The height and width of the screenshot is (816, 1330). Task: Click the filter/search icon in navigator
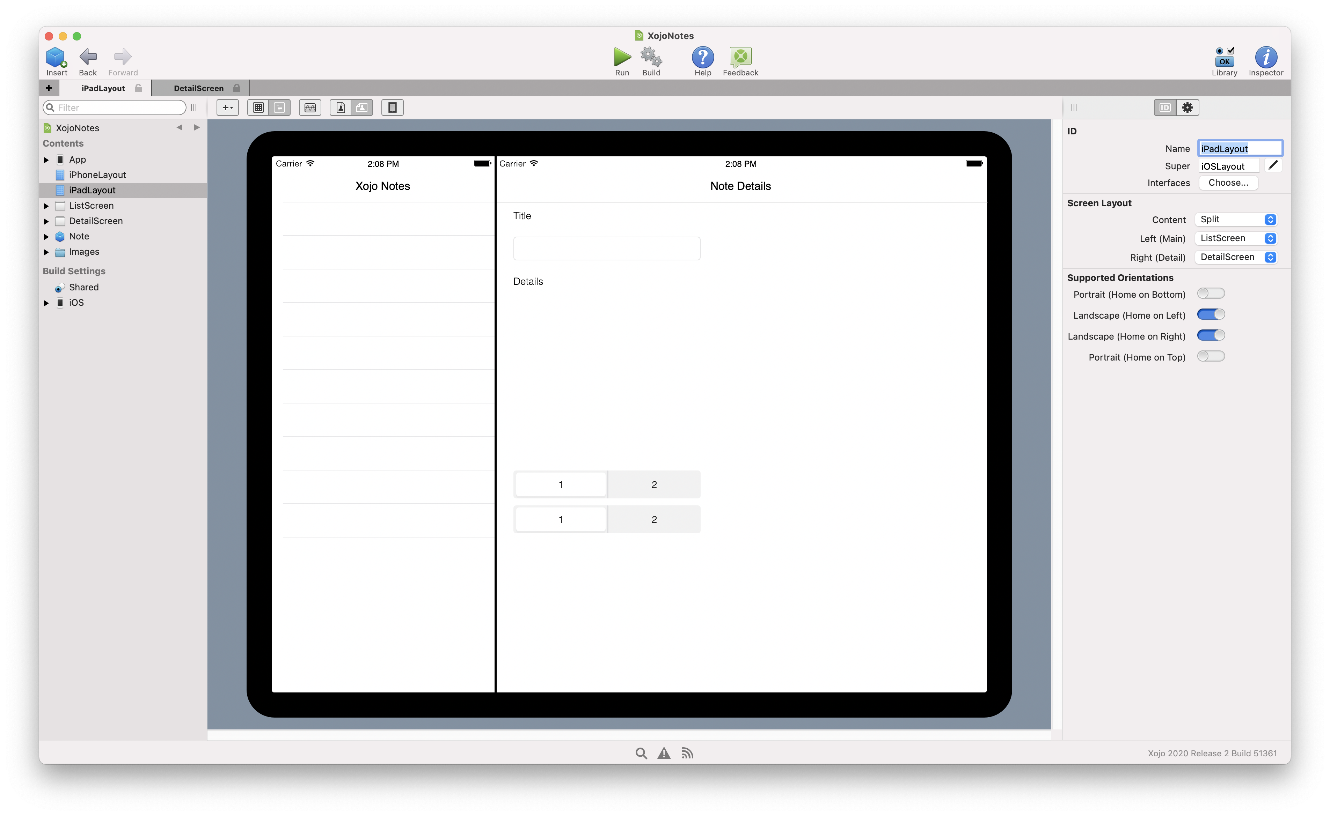(51, 107)
